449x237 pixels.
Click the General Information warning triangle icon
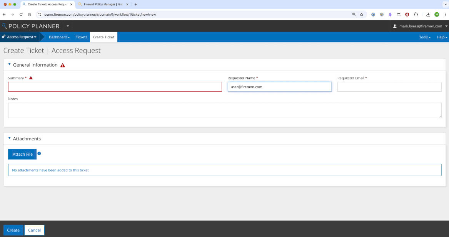coord(63,65)
